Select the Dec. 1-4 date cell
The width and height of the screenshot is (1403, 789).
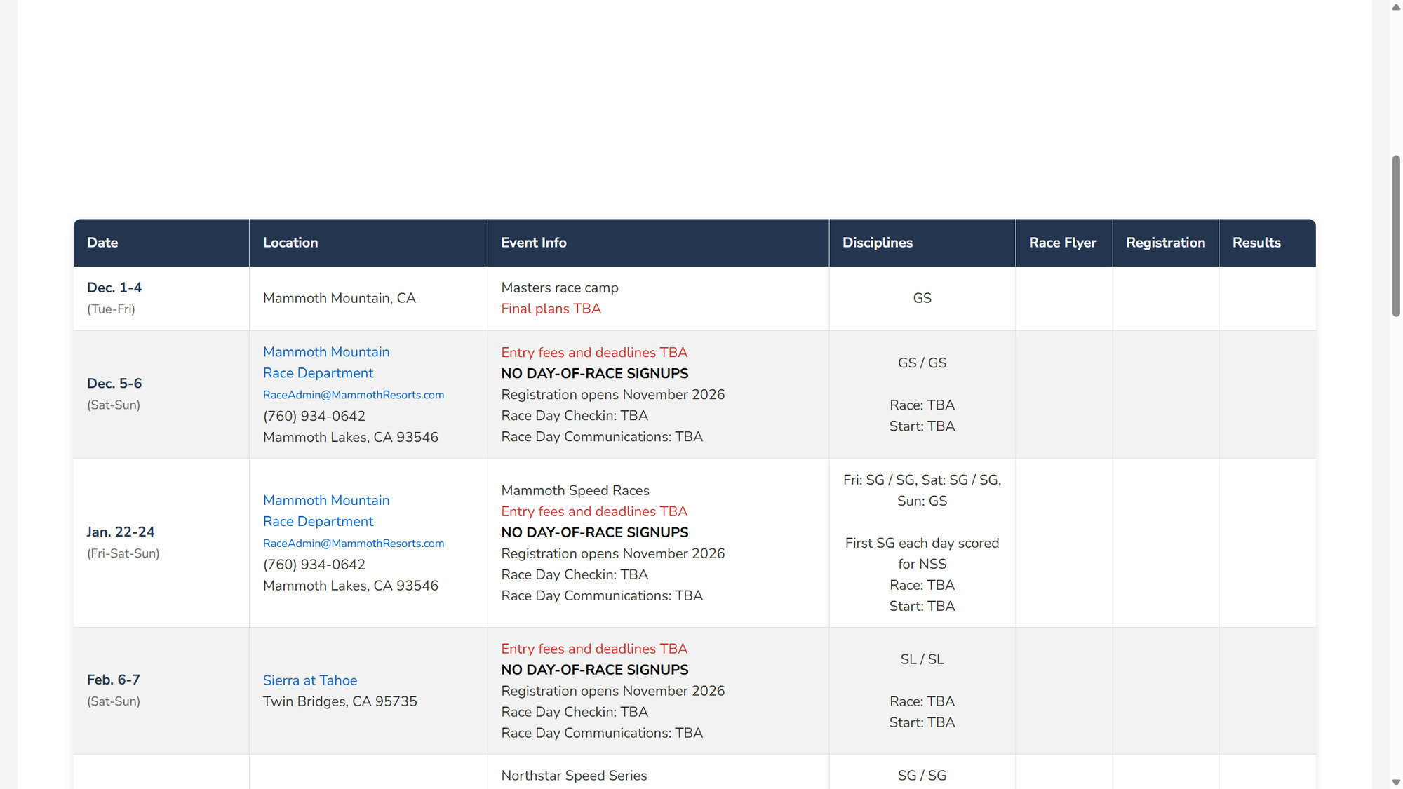point(161,298)
